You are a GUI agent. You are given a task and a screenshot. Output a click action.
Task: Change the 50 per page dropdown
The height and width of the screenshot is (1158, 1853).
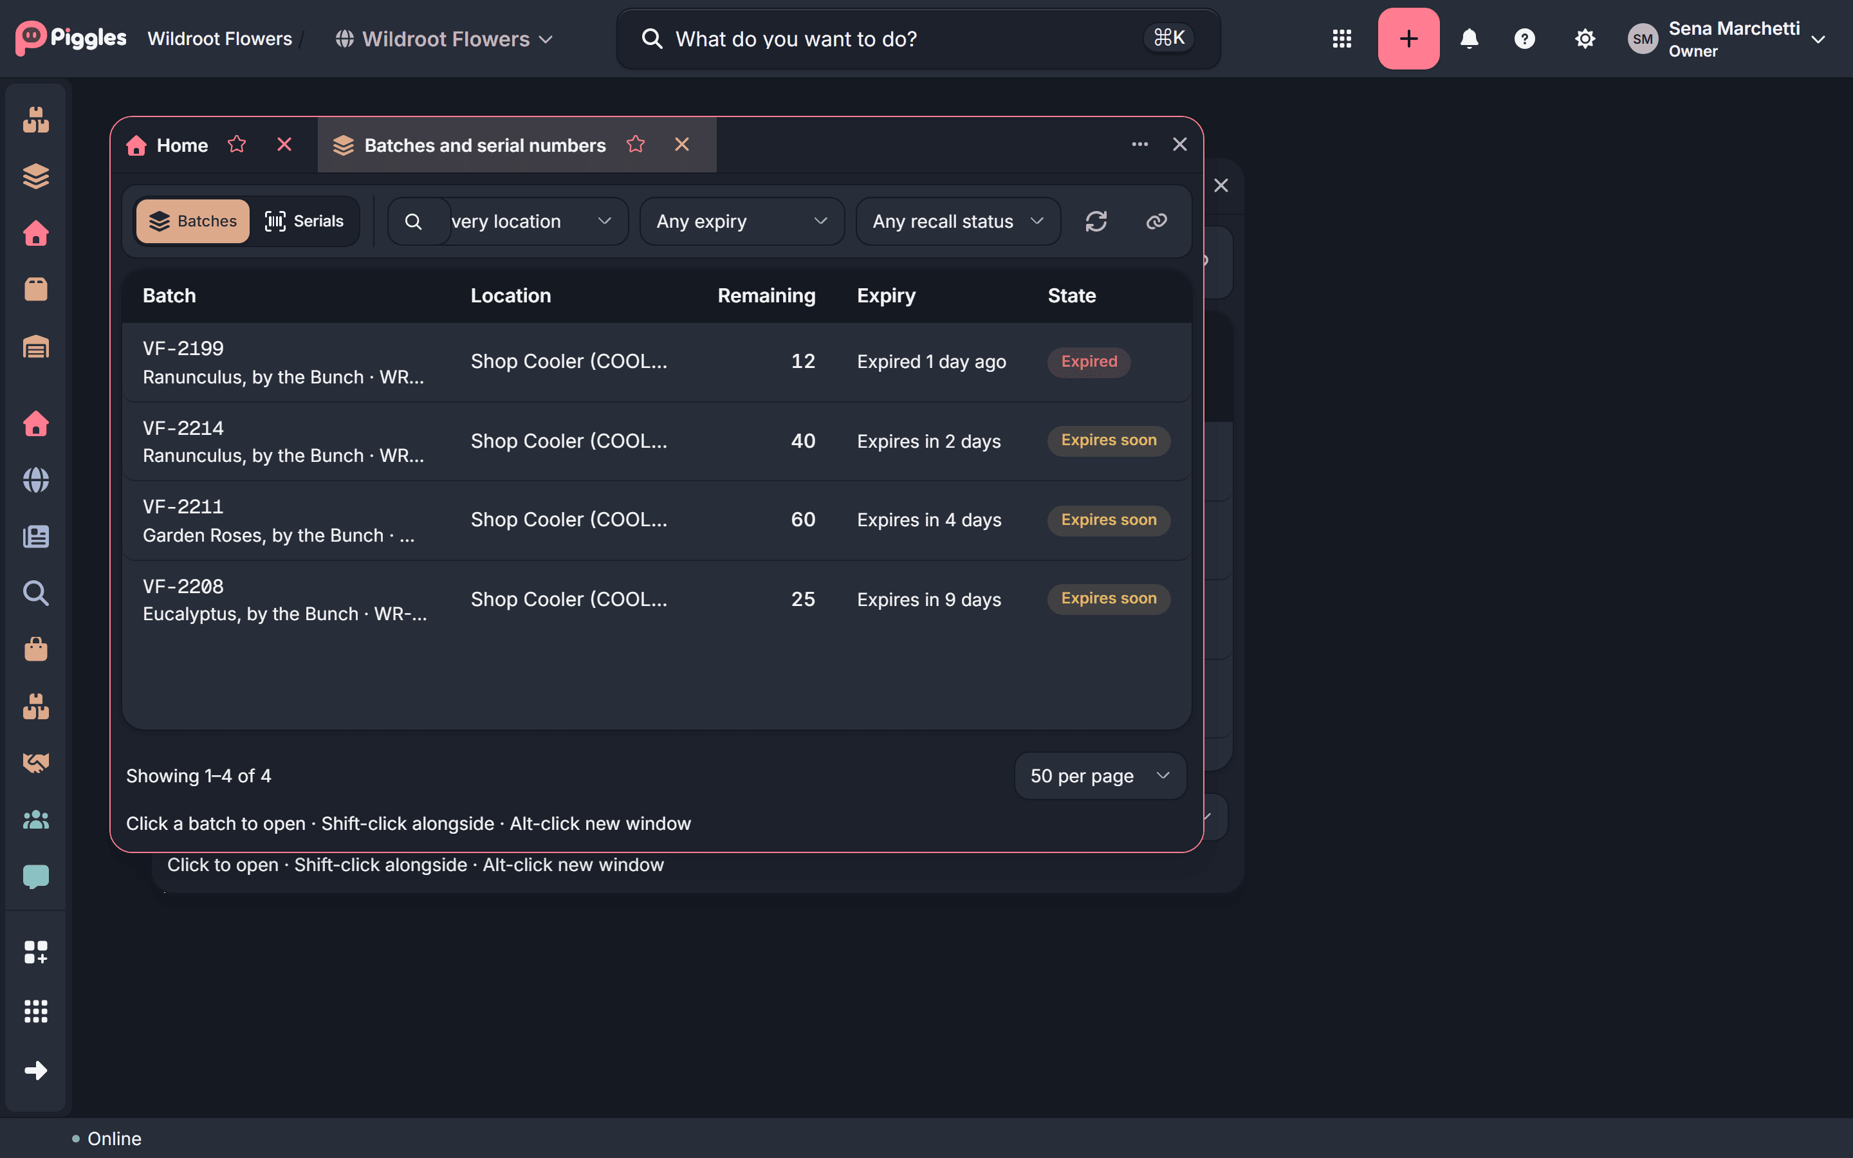click(x=1100, y=776)
